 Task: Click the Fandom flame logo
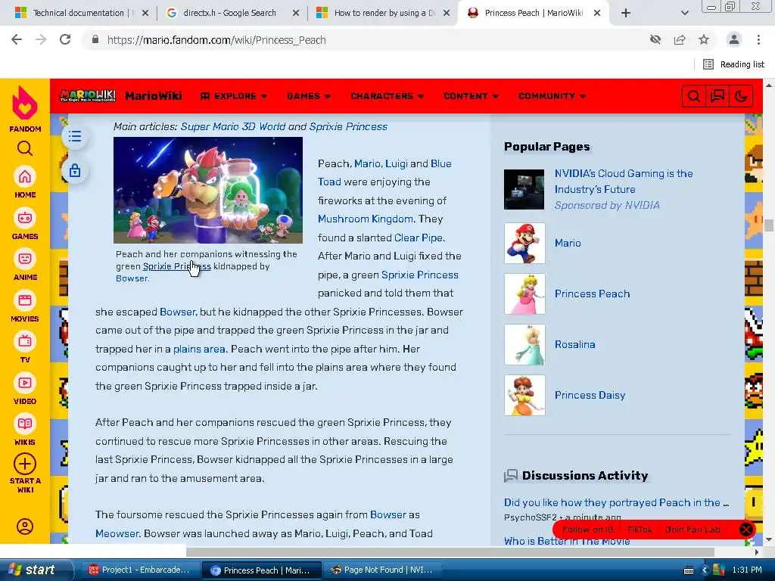point(25,103)
